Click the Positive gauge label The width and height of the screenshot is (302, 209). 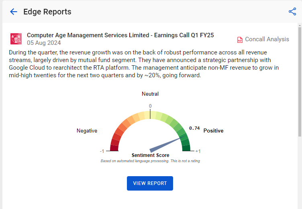pos(213,131)
